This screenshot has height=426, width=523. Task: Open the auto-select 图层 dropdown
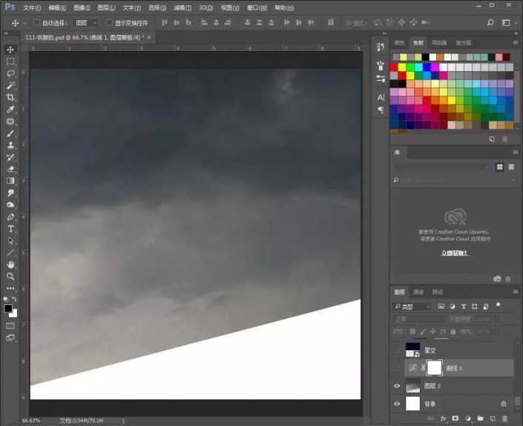click(85, 22)
